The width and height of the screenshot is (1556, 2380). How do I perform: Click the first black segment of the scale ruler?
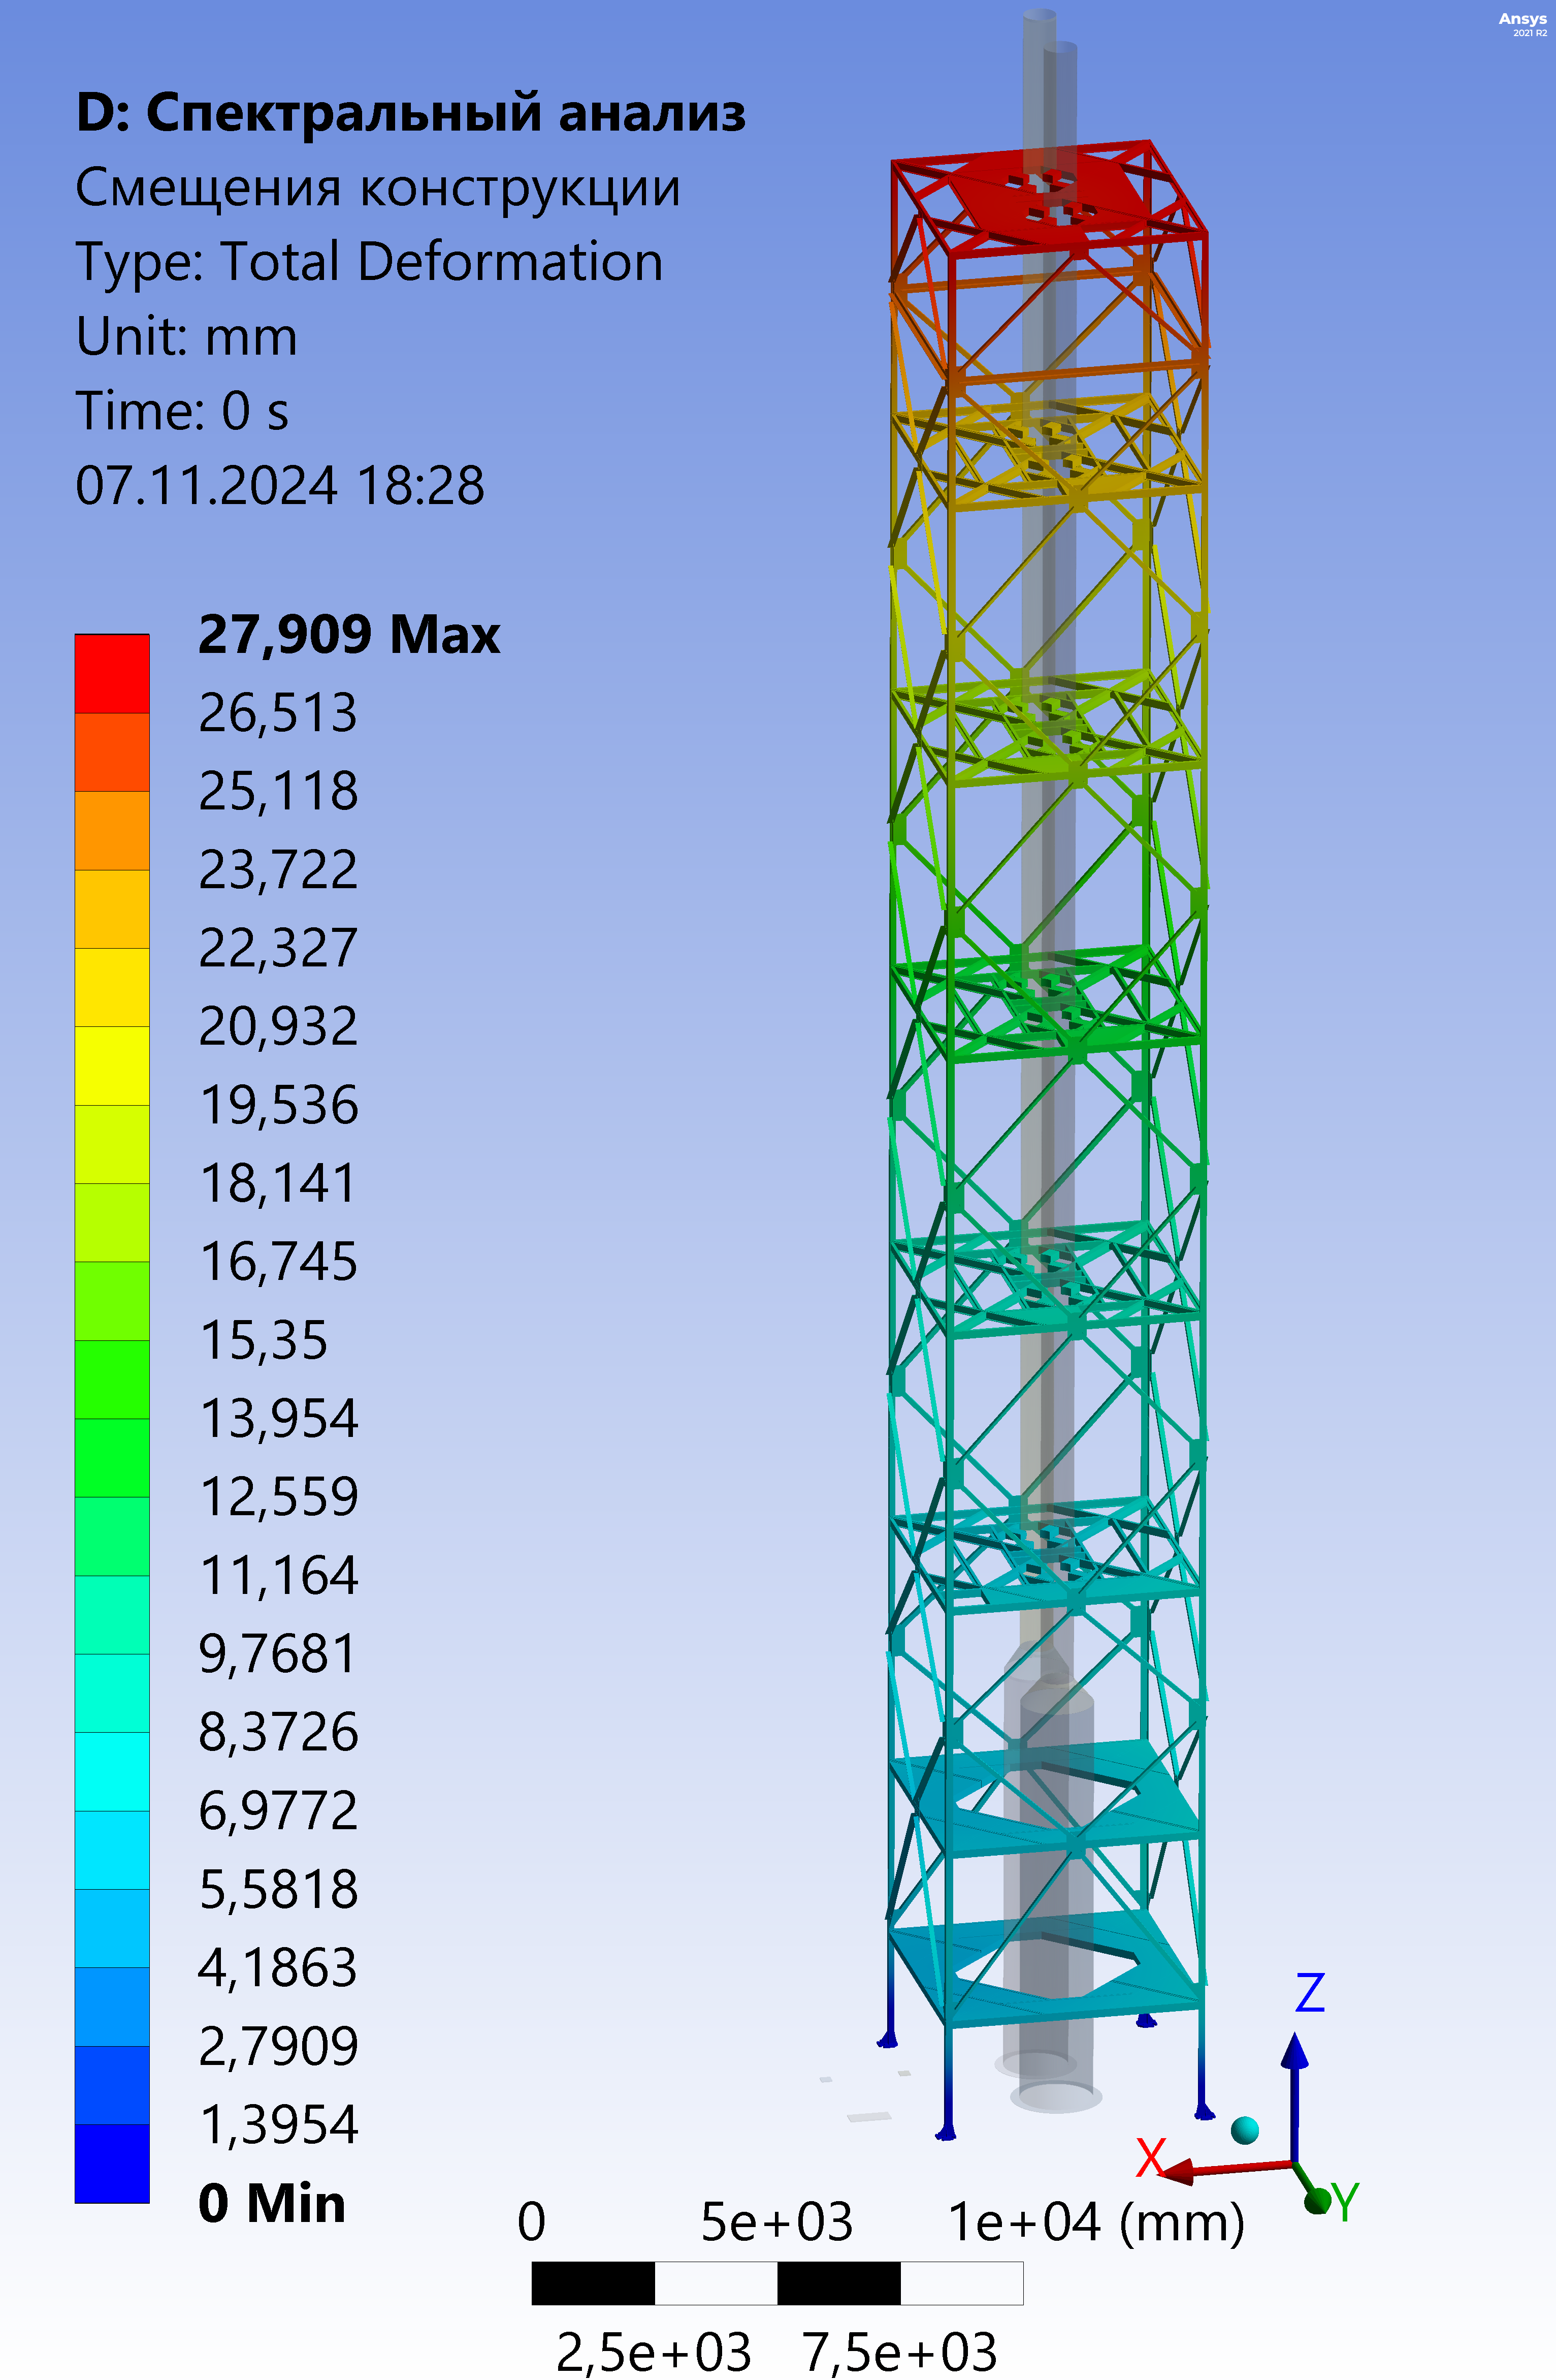593,2283
